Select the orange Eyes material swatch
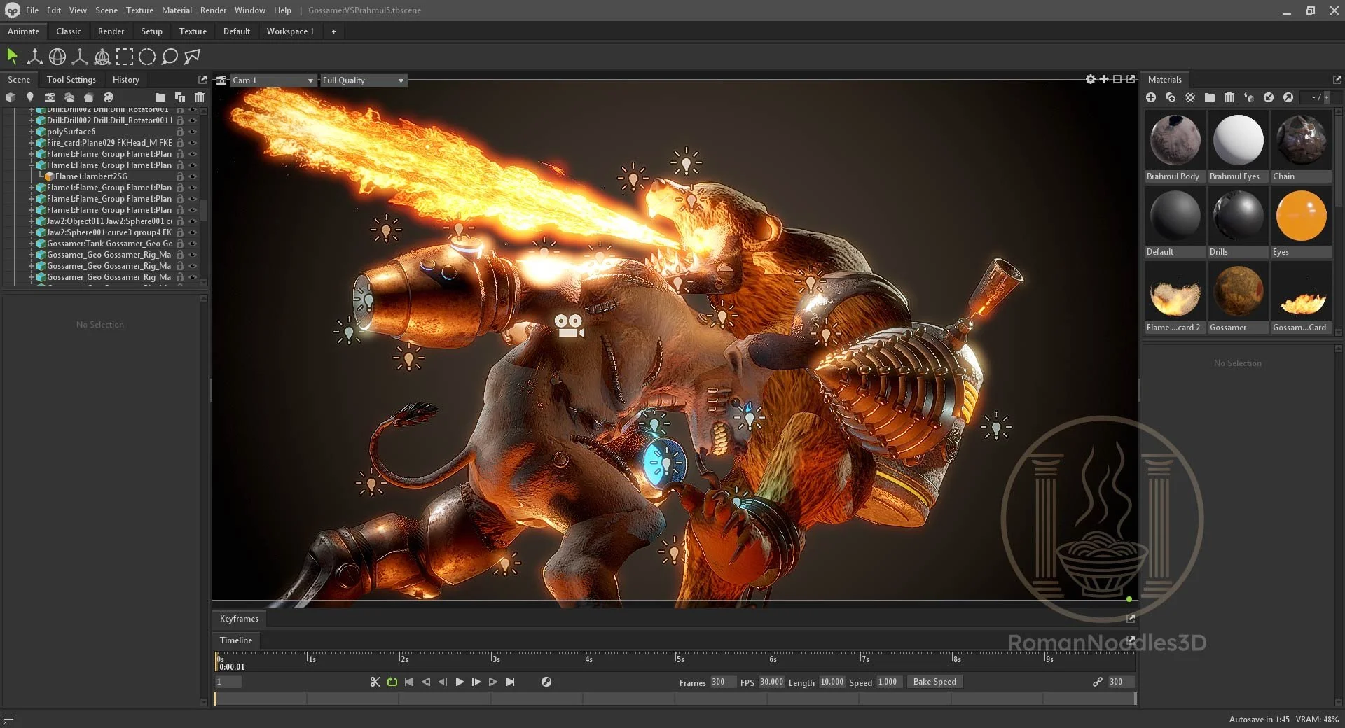Screen dimensions: 1345x728 1301,216
